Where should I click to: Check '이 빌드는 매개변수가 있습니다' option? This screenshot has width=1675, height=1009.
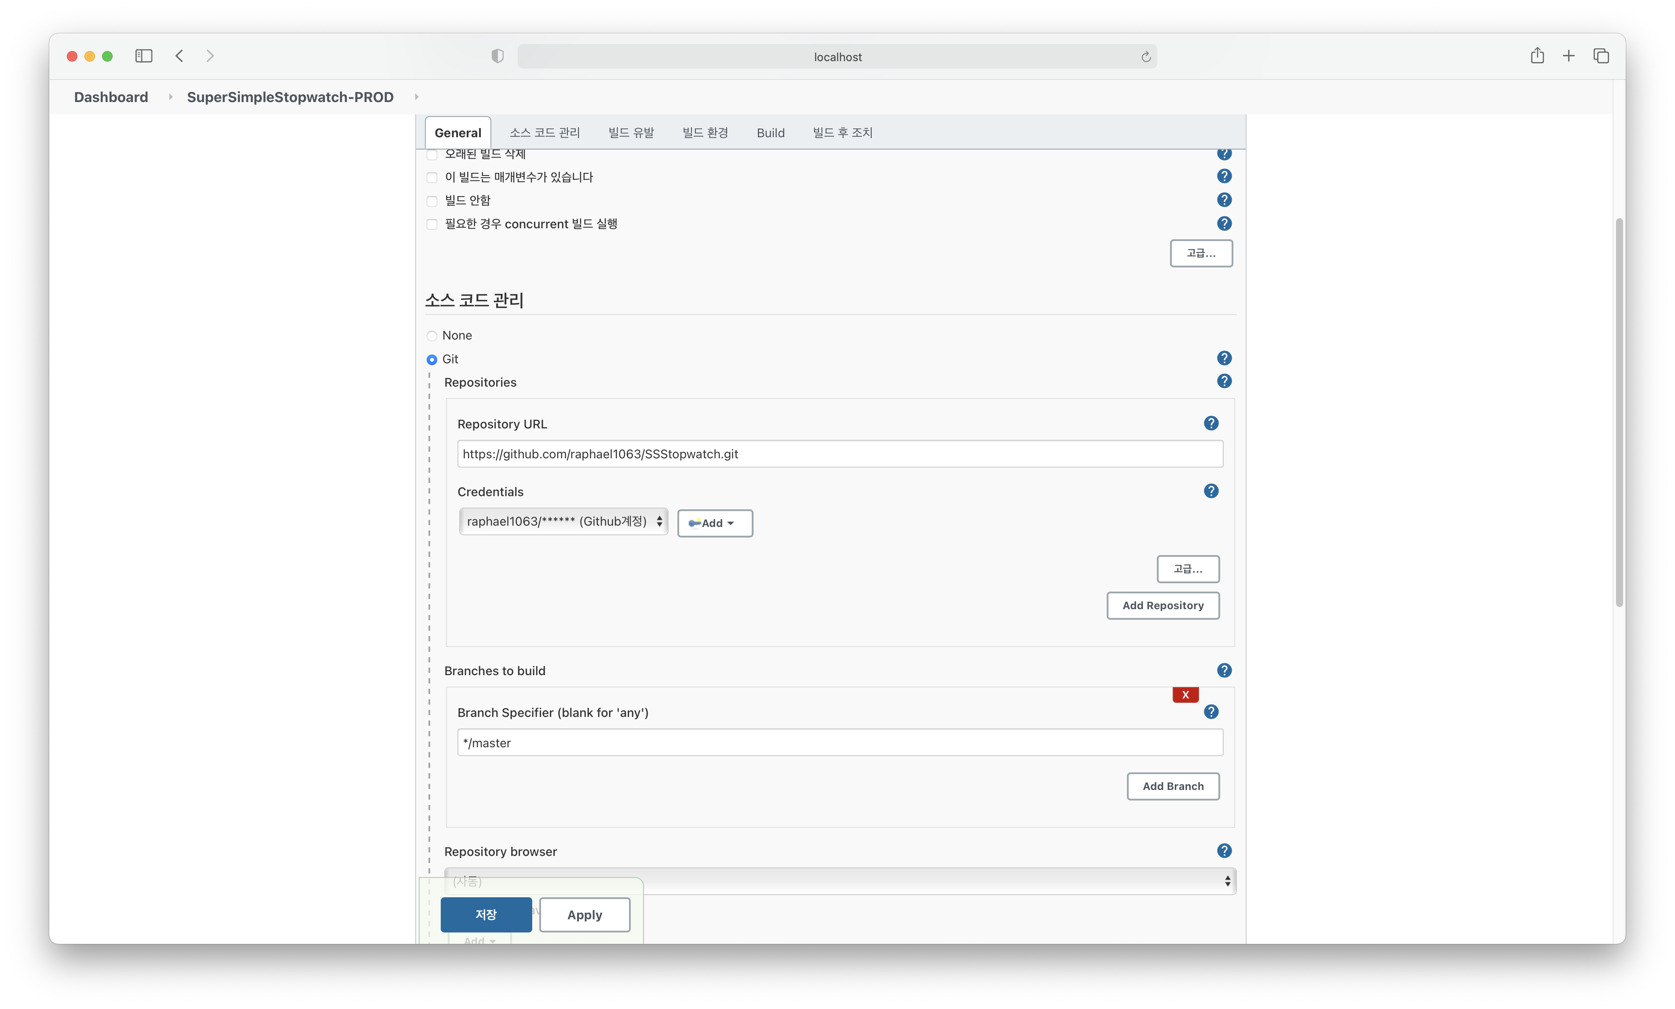432,177
